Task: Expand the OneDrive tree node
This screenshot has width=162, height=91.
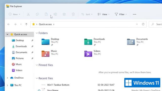Action: (x=7, y=78)
